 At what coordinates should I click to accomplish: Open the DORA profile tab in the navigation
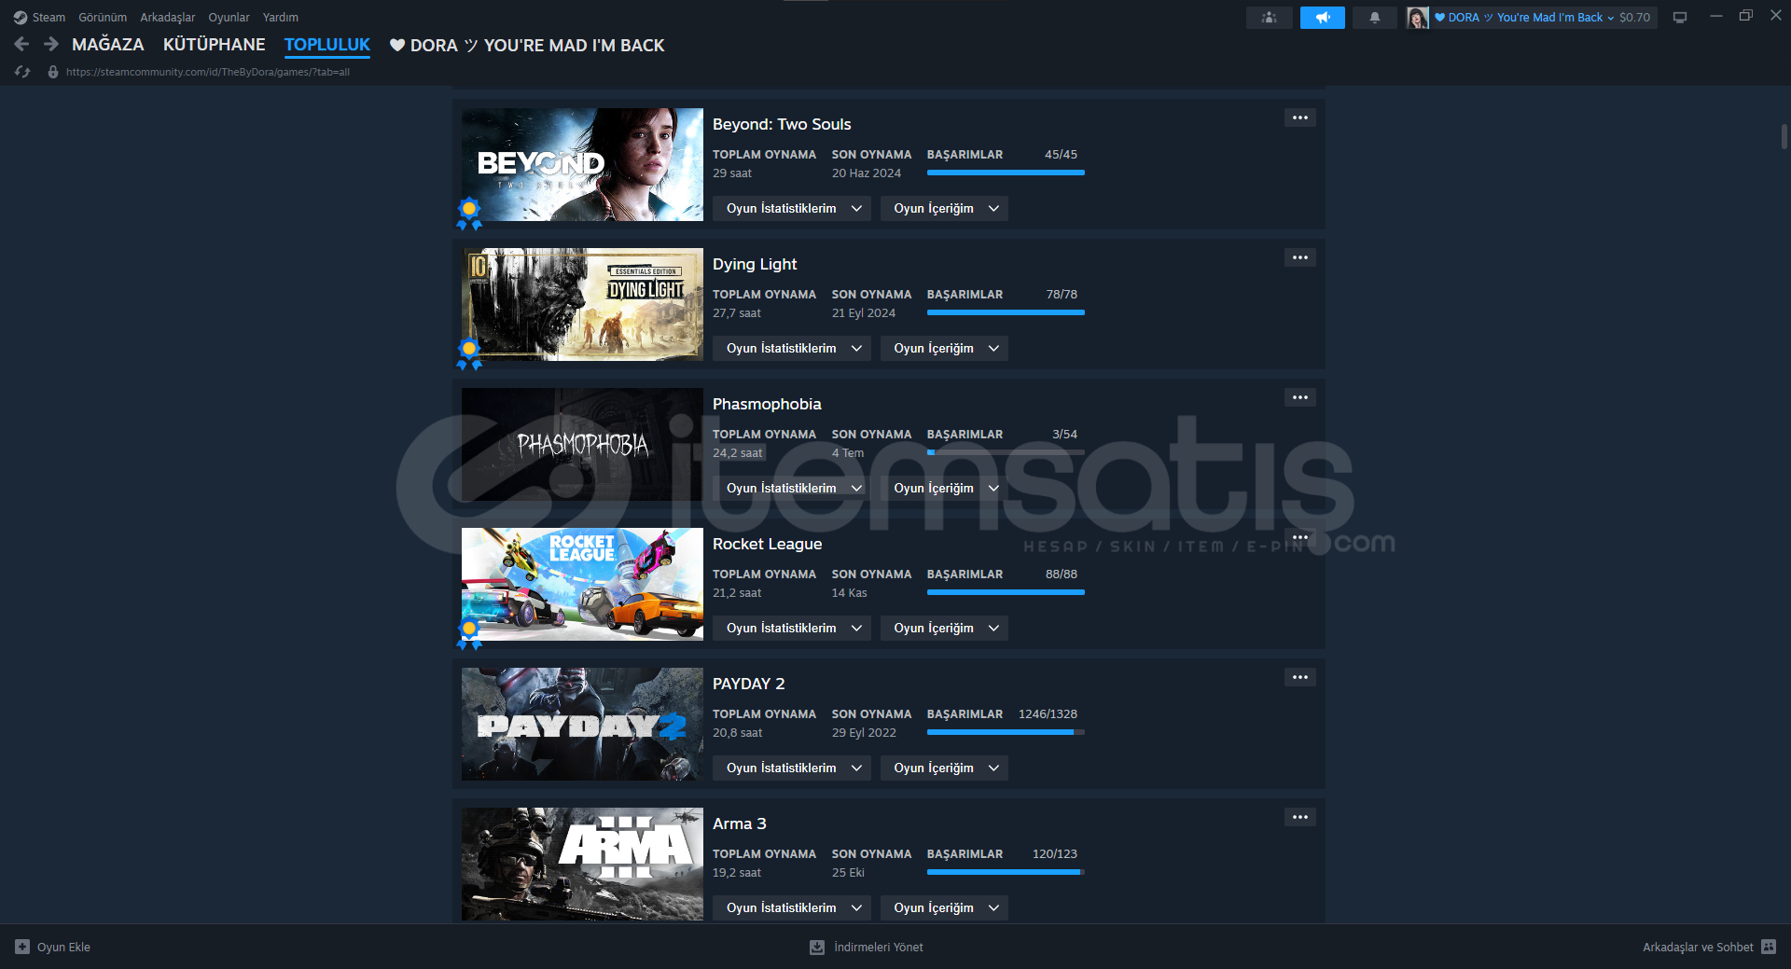click(x=527, y=45)
